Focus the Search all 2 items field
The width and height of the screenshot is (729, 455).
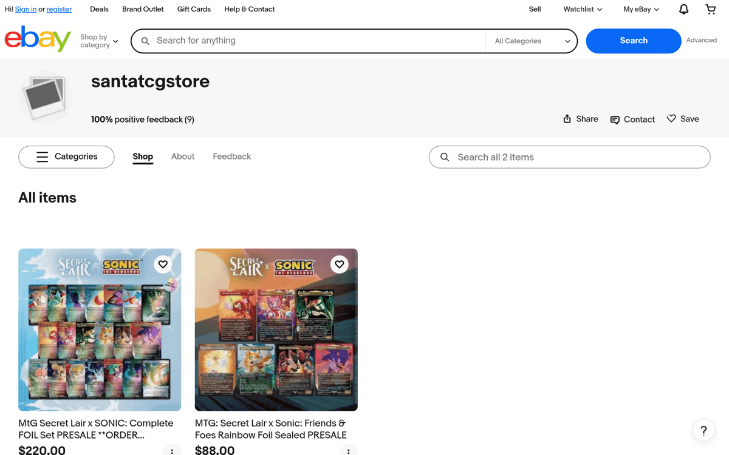pos(569,157)
